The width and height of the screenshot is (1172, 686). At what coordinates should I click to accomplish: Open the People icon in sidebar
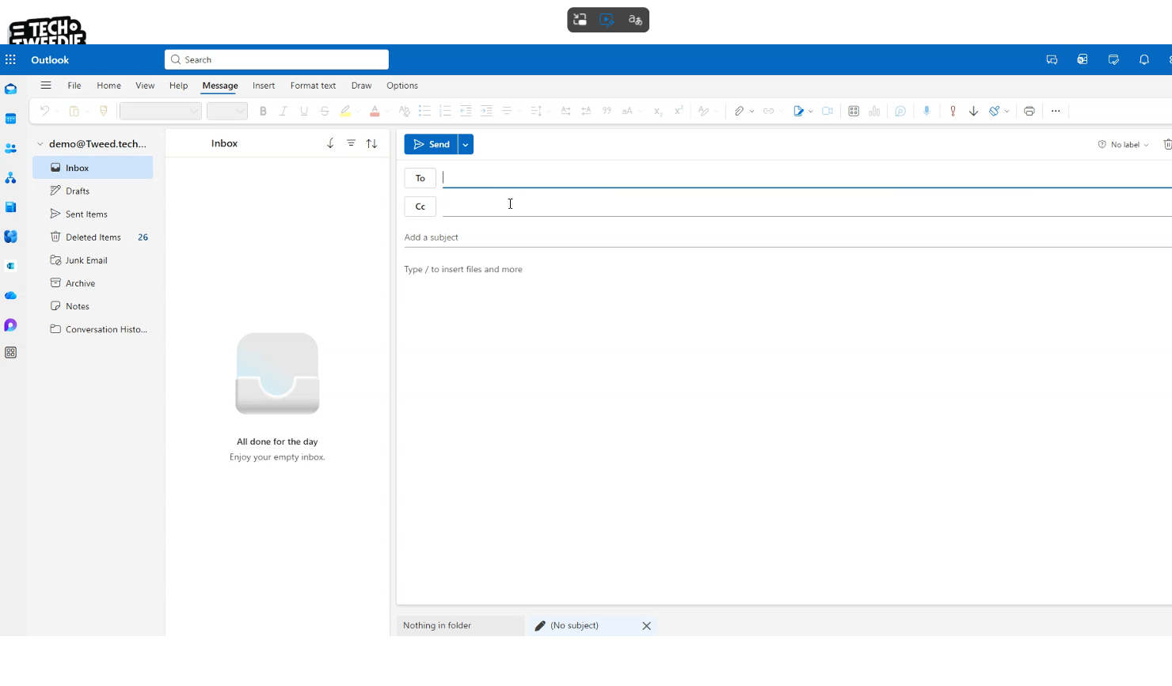10,149
